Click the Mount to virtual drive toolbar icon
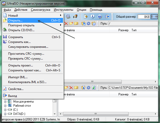160x123 pixels. [68, 17]
